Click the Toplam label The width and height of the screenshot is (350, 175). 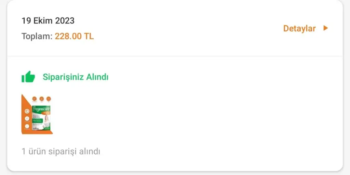tap(37, 36)
